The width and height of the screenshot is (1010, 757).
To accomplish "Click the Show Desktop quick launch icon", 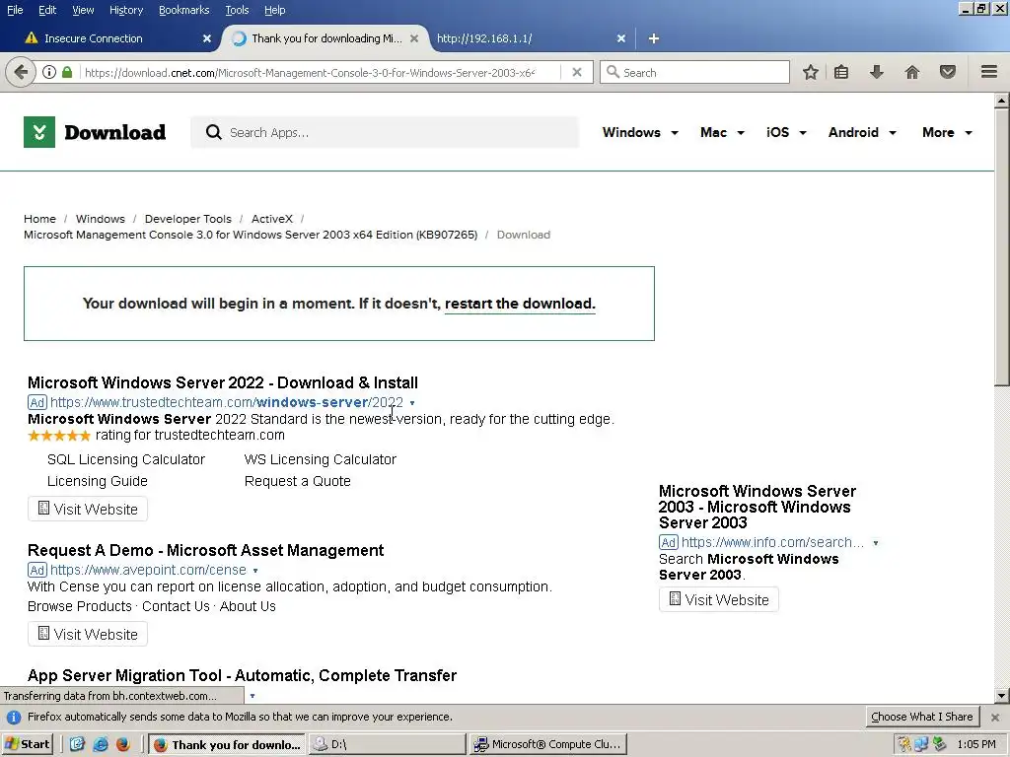I will pos(77,744).
